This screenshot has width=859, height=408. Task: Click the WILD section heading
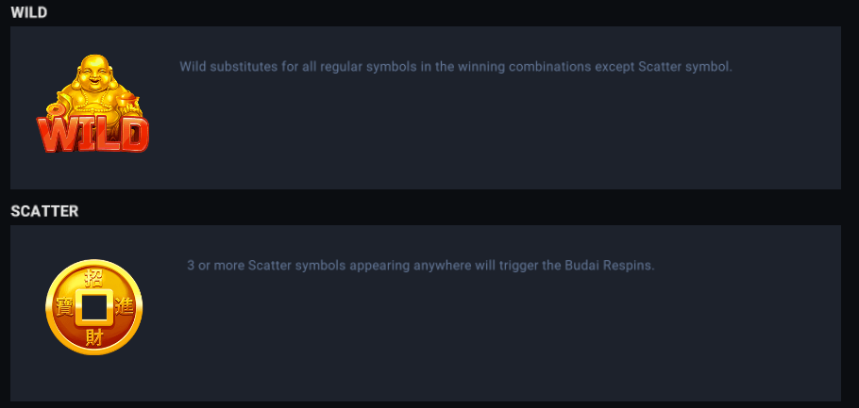click(29, 12)
